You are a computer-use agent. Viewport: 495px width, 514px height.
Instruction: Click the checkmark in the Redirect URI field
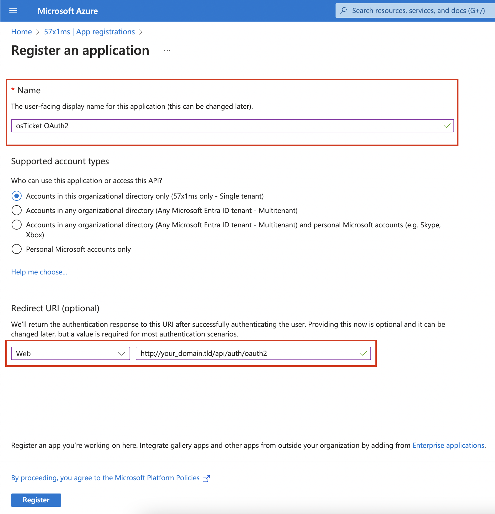[x=363, y=353]
